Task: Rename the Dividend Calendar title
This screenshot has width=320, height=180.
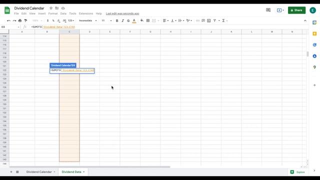Action: pyautogui.click(x=29, y=8)
